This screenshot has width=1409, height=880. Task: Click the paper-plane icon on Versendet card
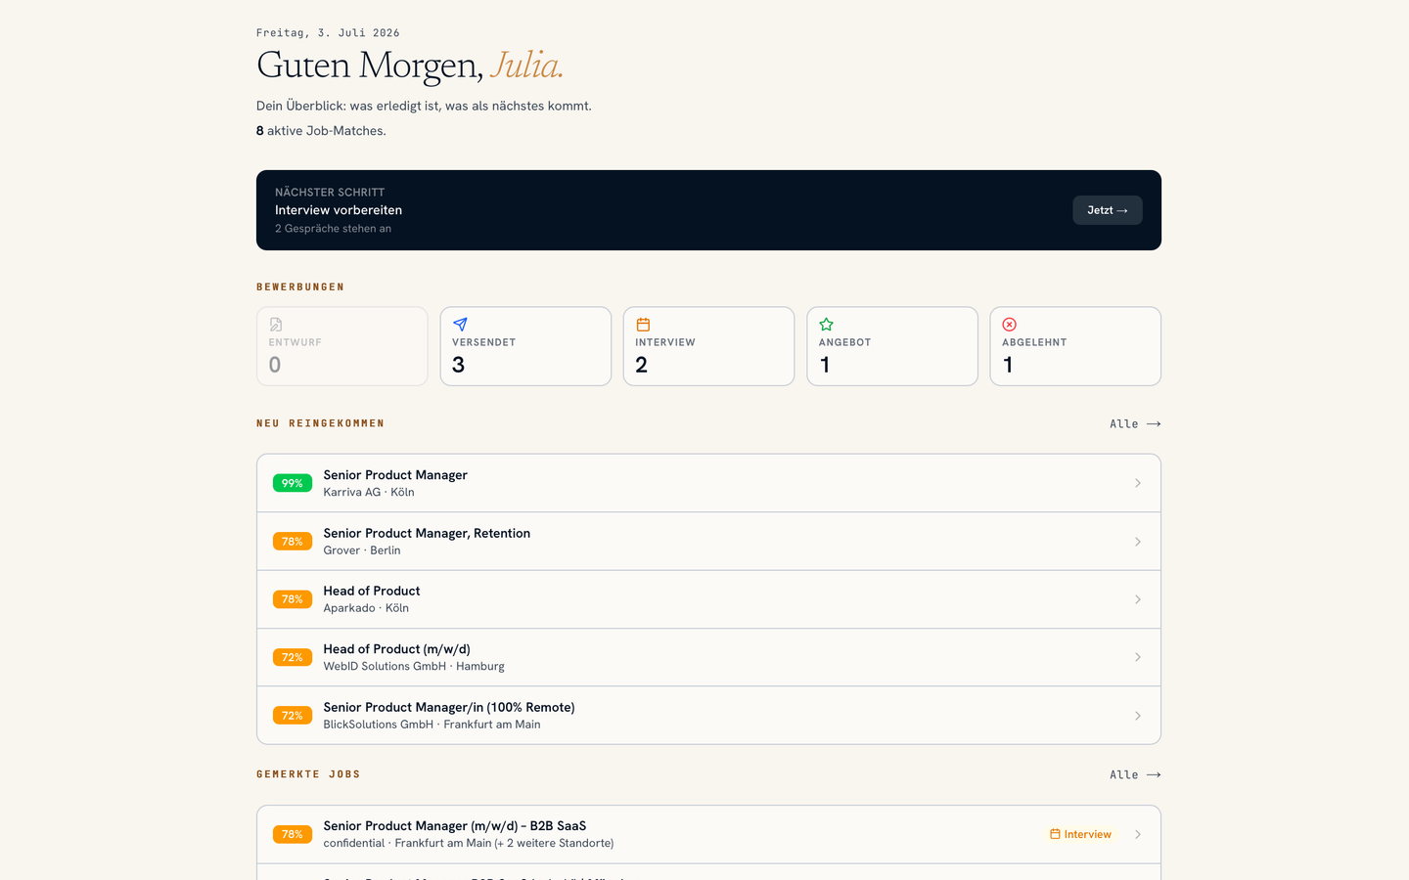click(x=460, y=325)
